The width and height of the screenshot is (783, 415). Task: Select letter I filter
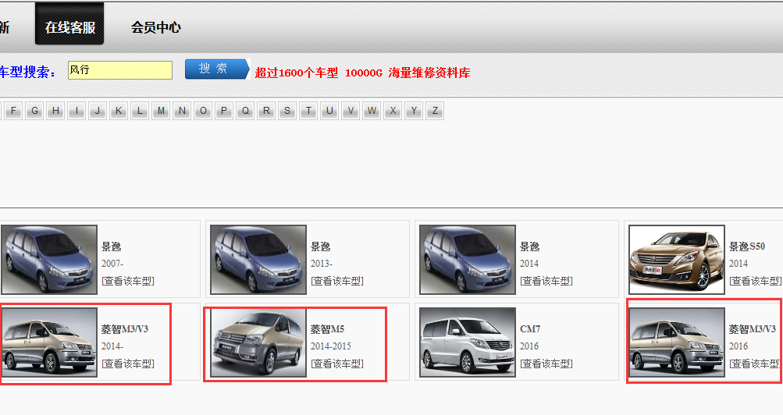(77, 111)
